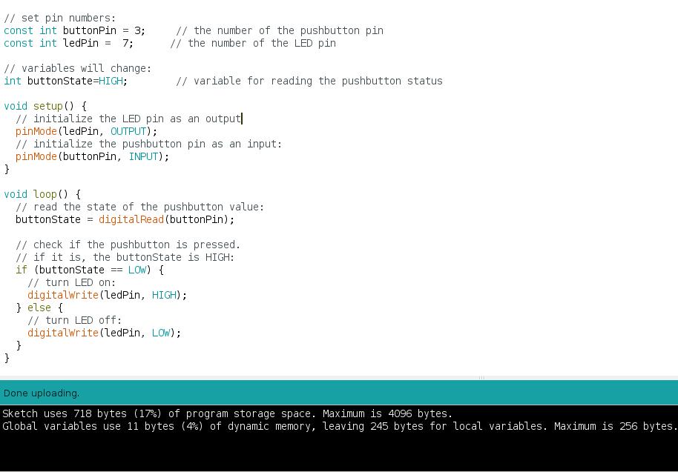
Task: Click console line 'Global variables use 11 bytes'
Action: (x=340, y=426)
